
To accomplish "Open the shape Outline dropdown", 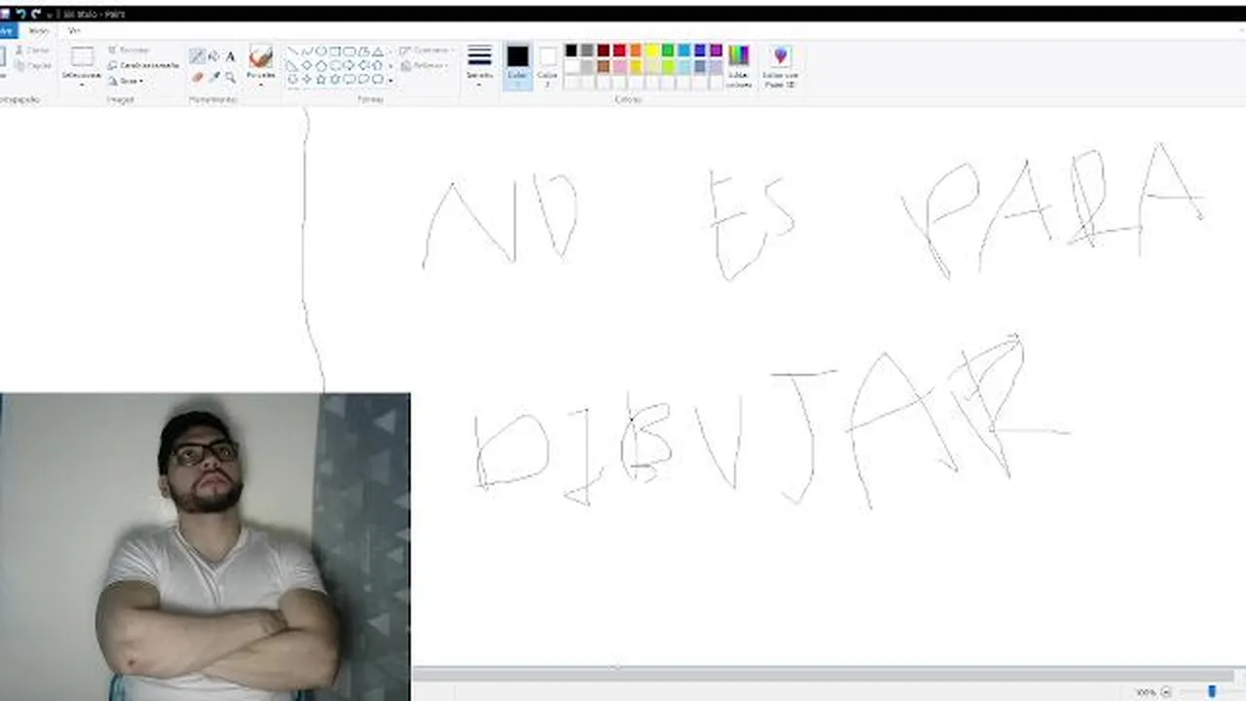I will (x=428, y=50).
